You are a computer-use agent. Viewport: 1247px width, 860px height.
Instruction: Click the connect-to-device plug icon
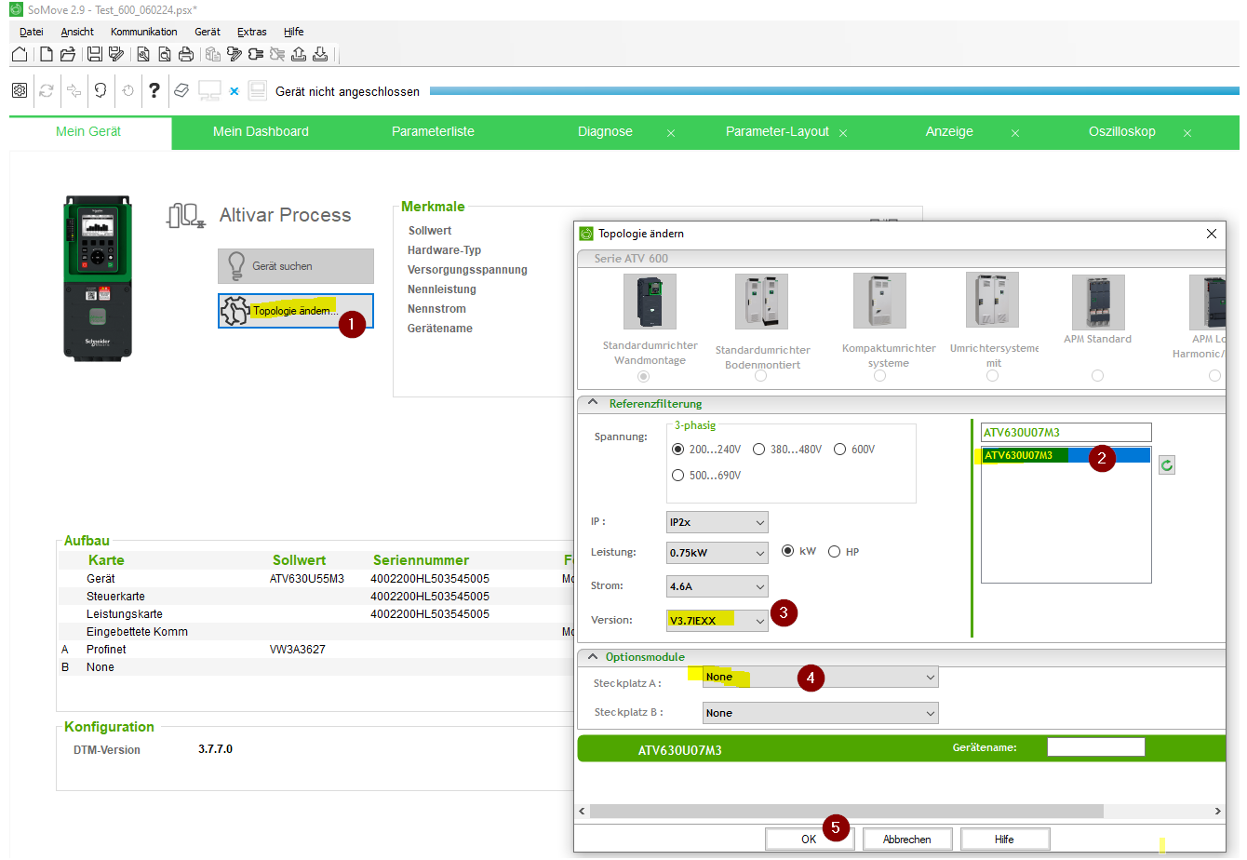pos(256,55)
